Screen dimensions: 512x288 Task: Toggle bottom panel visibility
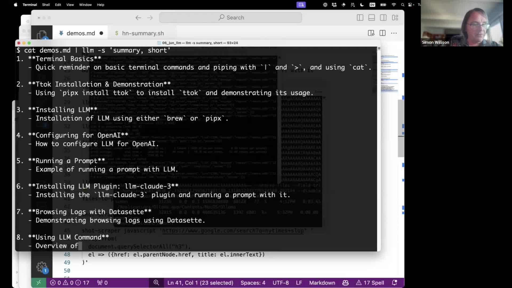tap(371, 18)
